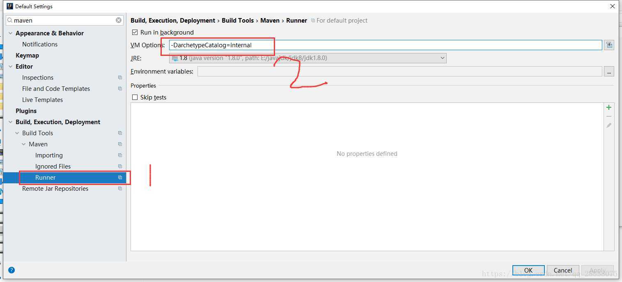Collapse the Maven tree node

[x=24, y=144]
